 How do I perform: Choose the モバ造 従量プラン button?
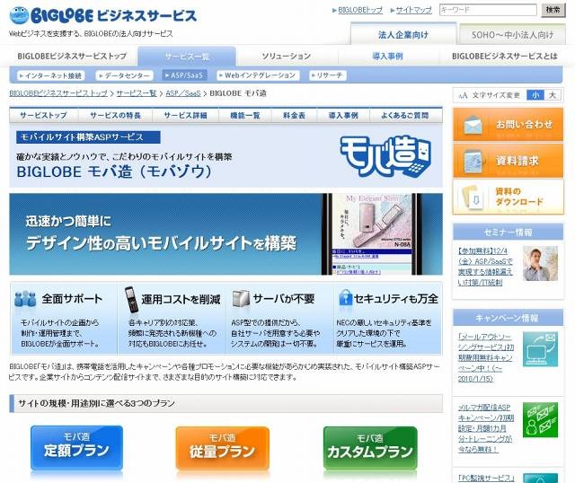tap(222, 448)
